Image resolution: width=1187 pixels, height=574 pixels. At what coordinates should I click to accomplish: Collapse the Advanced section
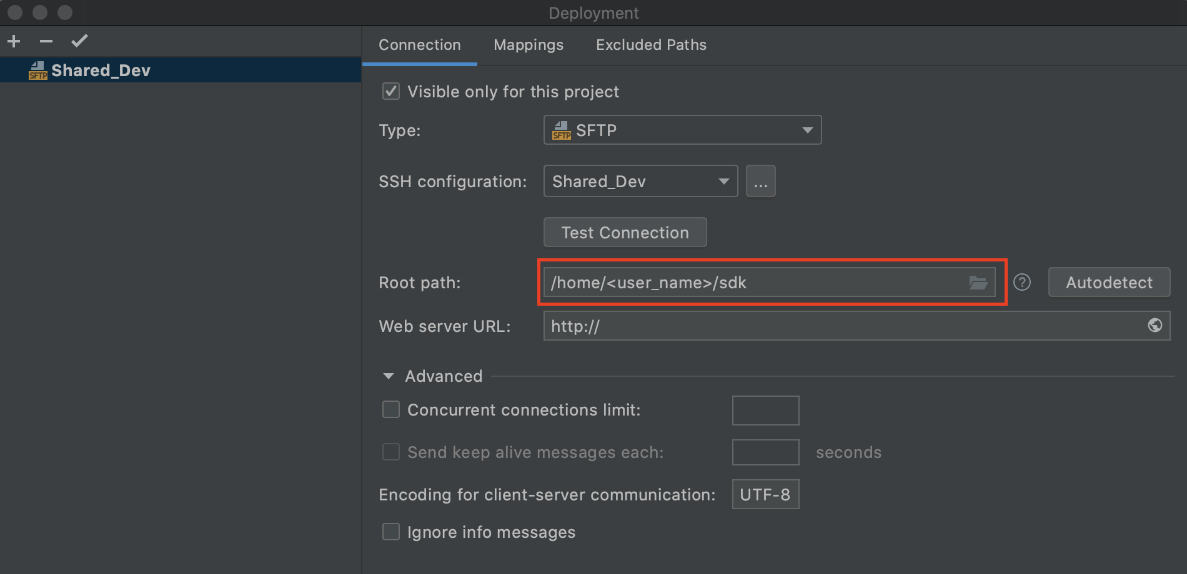[389, 376]
